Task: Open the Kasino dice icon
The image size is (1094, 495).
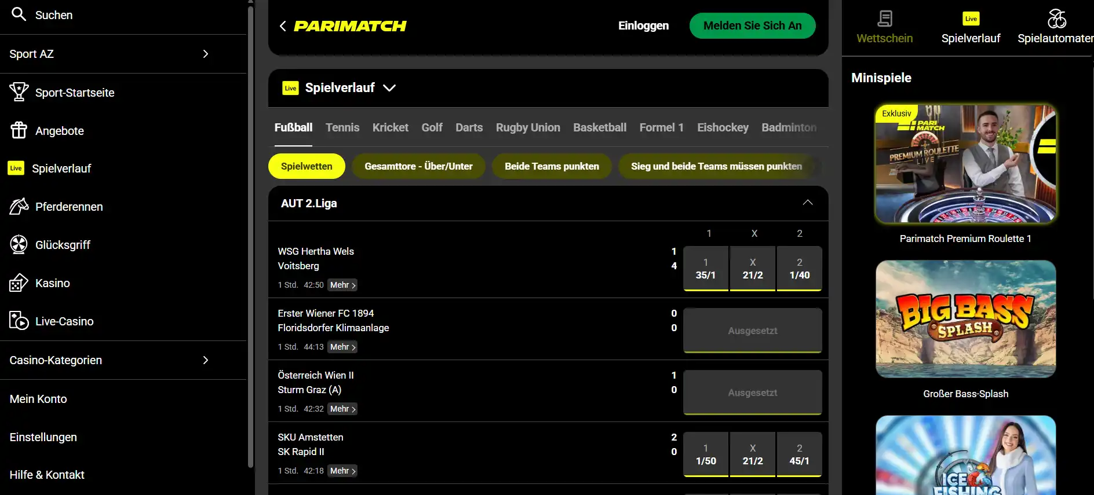Action: (19, 283)
